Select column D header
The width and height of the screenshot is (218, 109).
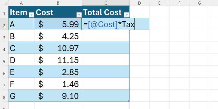click(140, 3)
